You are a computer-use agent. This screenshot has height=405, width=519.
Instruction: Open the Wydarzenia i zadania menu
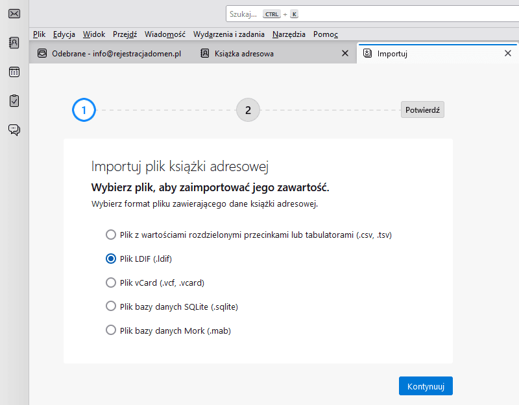[x=228, y=34]
